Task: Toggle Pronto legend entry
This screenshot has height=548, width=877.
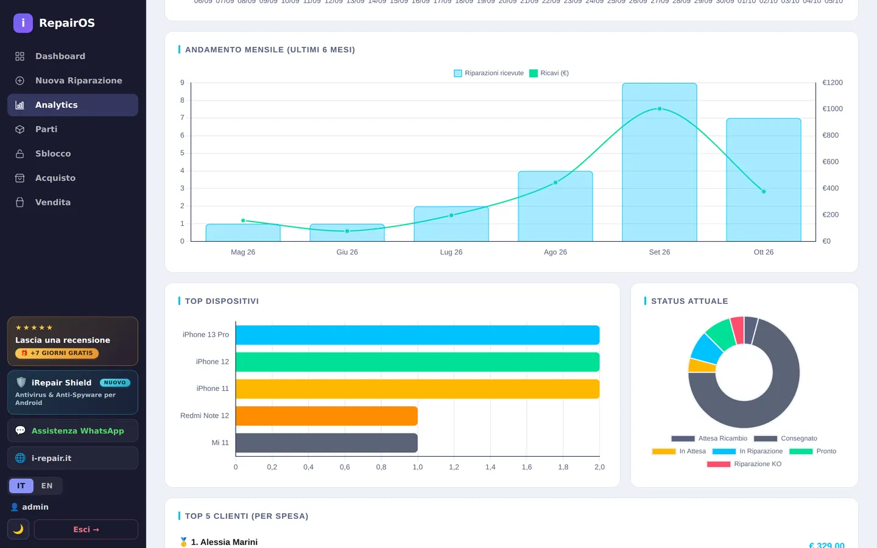Action: tap(812, 451)
